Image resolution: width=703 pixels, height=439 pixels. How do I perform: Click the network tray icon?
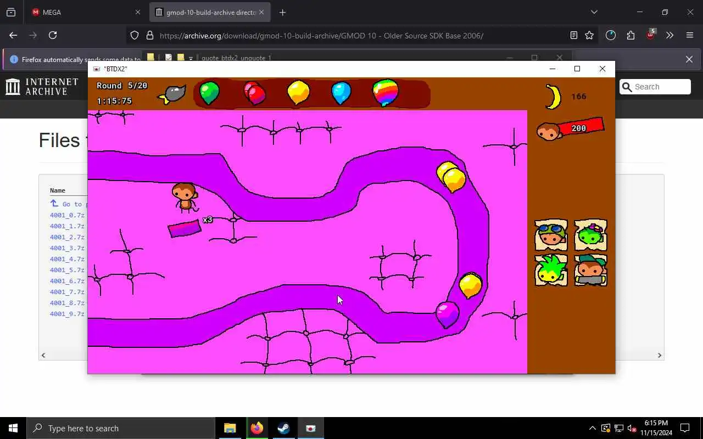tap(618, 428)
